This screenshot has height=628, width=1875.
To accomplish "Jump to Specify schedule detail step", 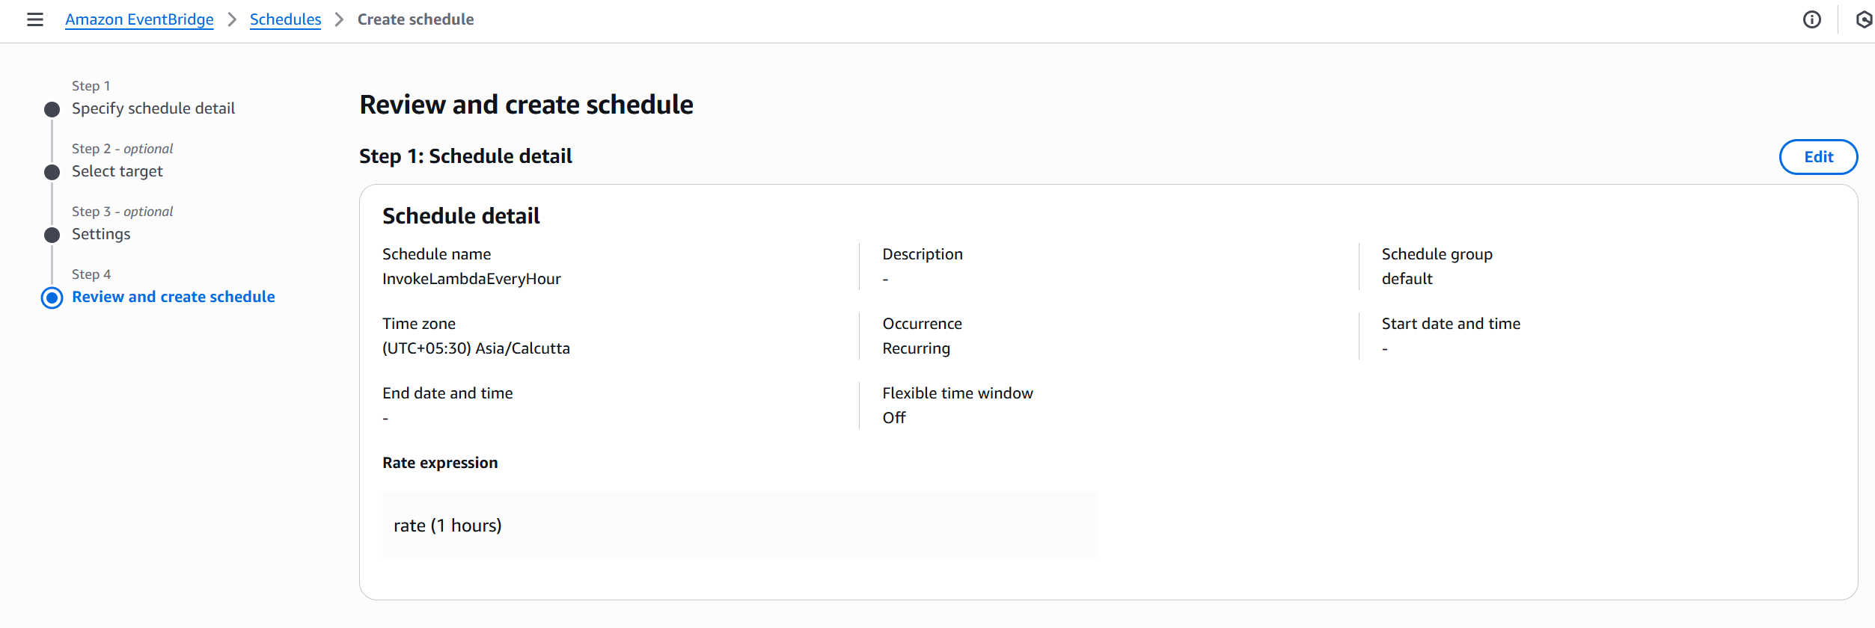I will pos(153,108).
